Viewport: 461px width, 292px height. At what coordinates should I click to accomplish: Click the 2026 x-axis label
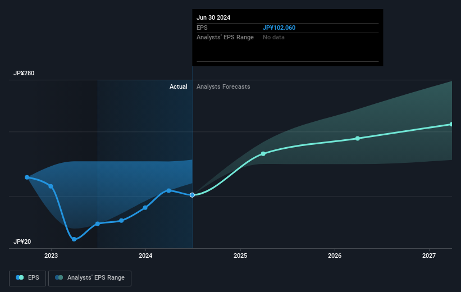(x=335, y=256)
